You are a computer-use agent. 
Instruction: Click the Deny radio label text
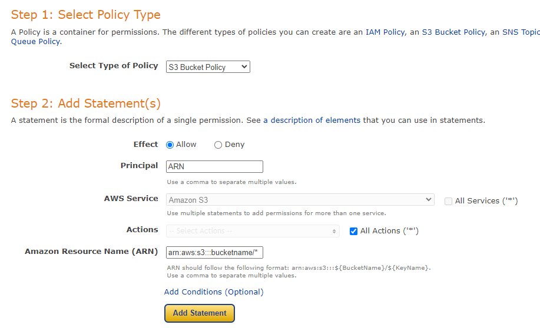234,144
